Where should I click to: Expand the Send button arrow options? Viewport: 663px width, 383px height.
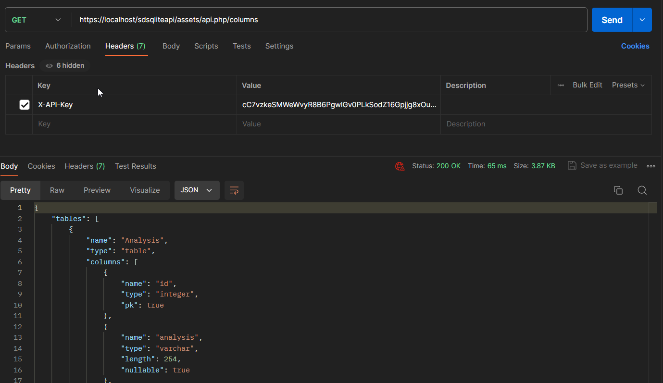pyautogui.click(x=642, y=20)
